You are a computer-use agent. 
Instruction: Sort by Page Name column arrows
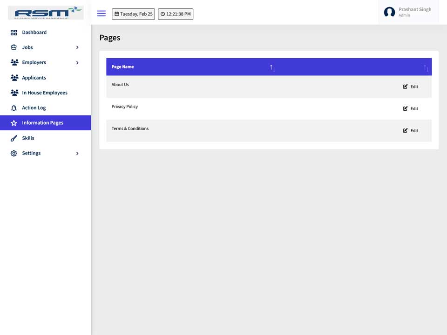pos(272,68)
